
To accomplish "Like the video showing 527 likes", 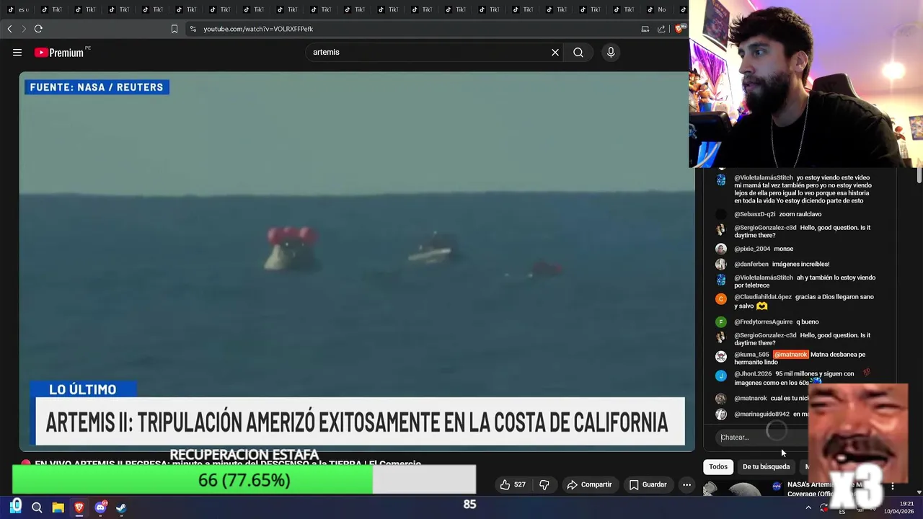I will tap(513, 484).
